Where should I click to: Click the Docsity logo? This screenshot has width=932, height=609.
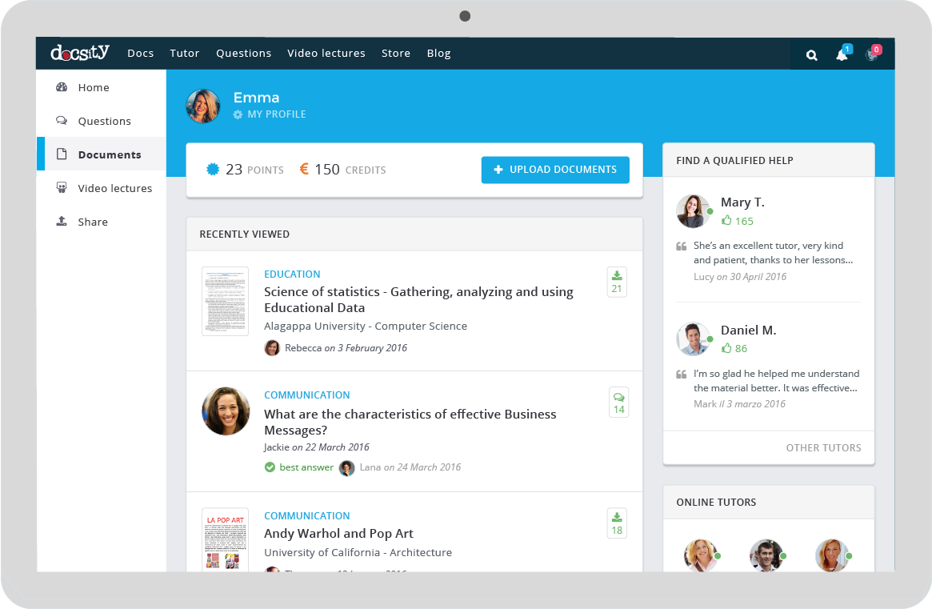[x=80, y=53]
